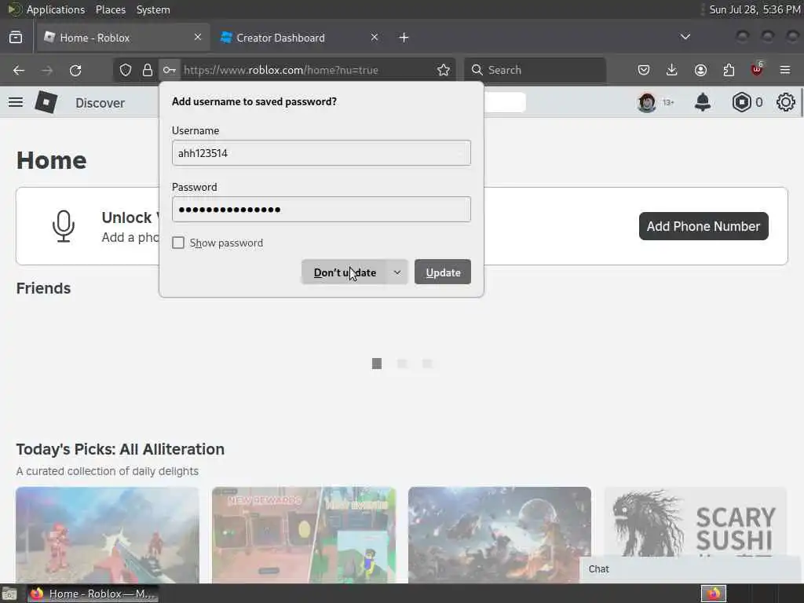This screenshot has width=804, height=603.
Task: Open the Firefox hamburger application menu
Action: pyautogui.click(x=785, y=70)
